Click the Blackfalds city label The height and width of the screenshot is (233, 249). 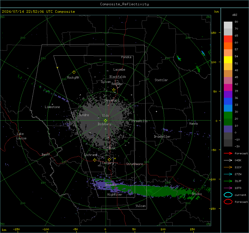pyautogui.click(x=118, y=77)
